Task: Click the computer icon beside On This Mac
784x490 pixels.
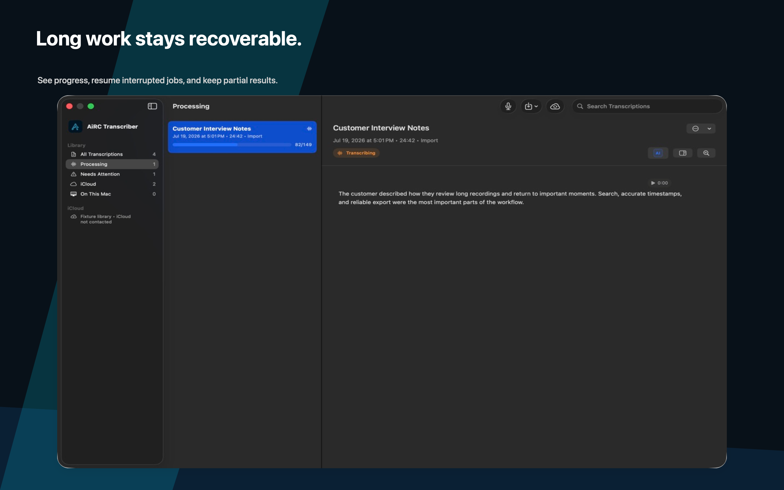Action: coord(73,194)
